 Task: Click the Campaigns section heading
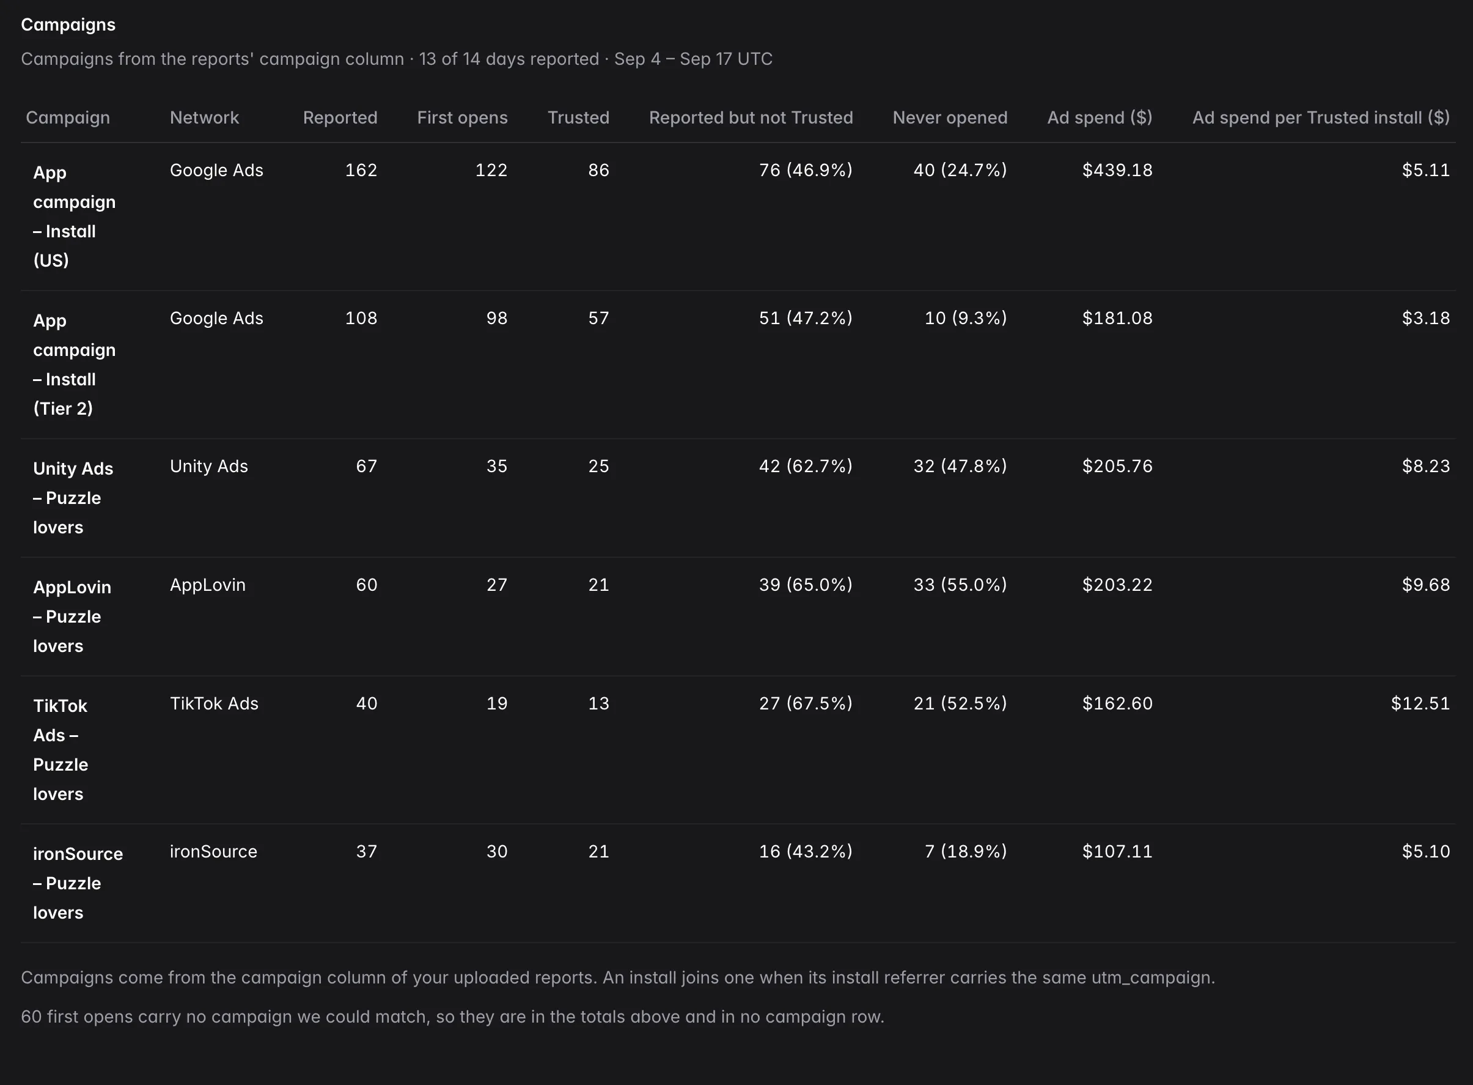point(68,25)
